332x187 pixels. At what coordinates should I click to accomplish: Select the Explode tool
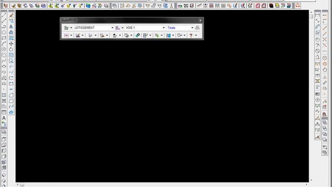pos(11,112)
